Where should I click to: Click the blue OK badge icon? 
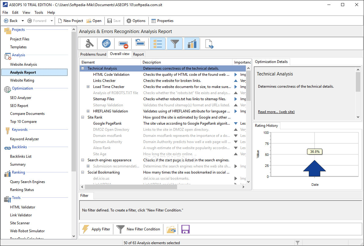click(x=106, y=44)
